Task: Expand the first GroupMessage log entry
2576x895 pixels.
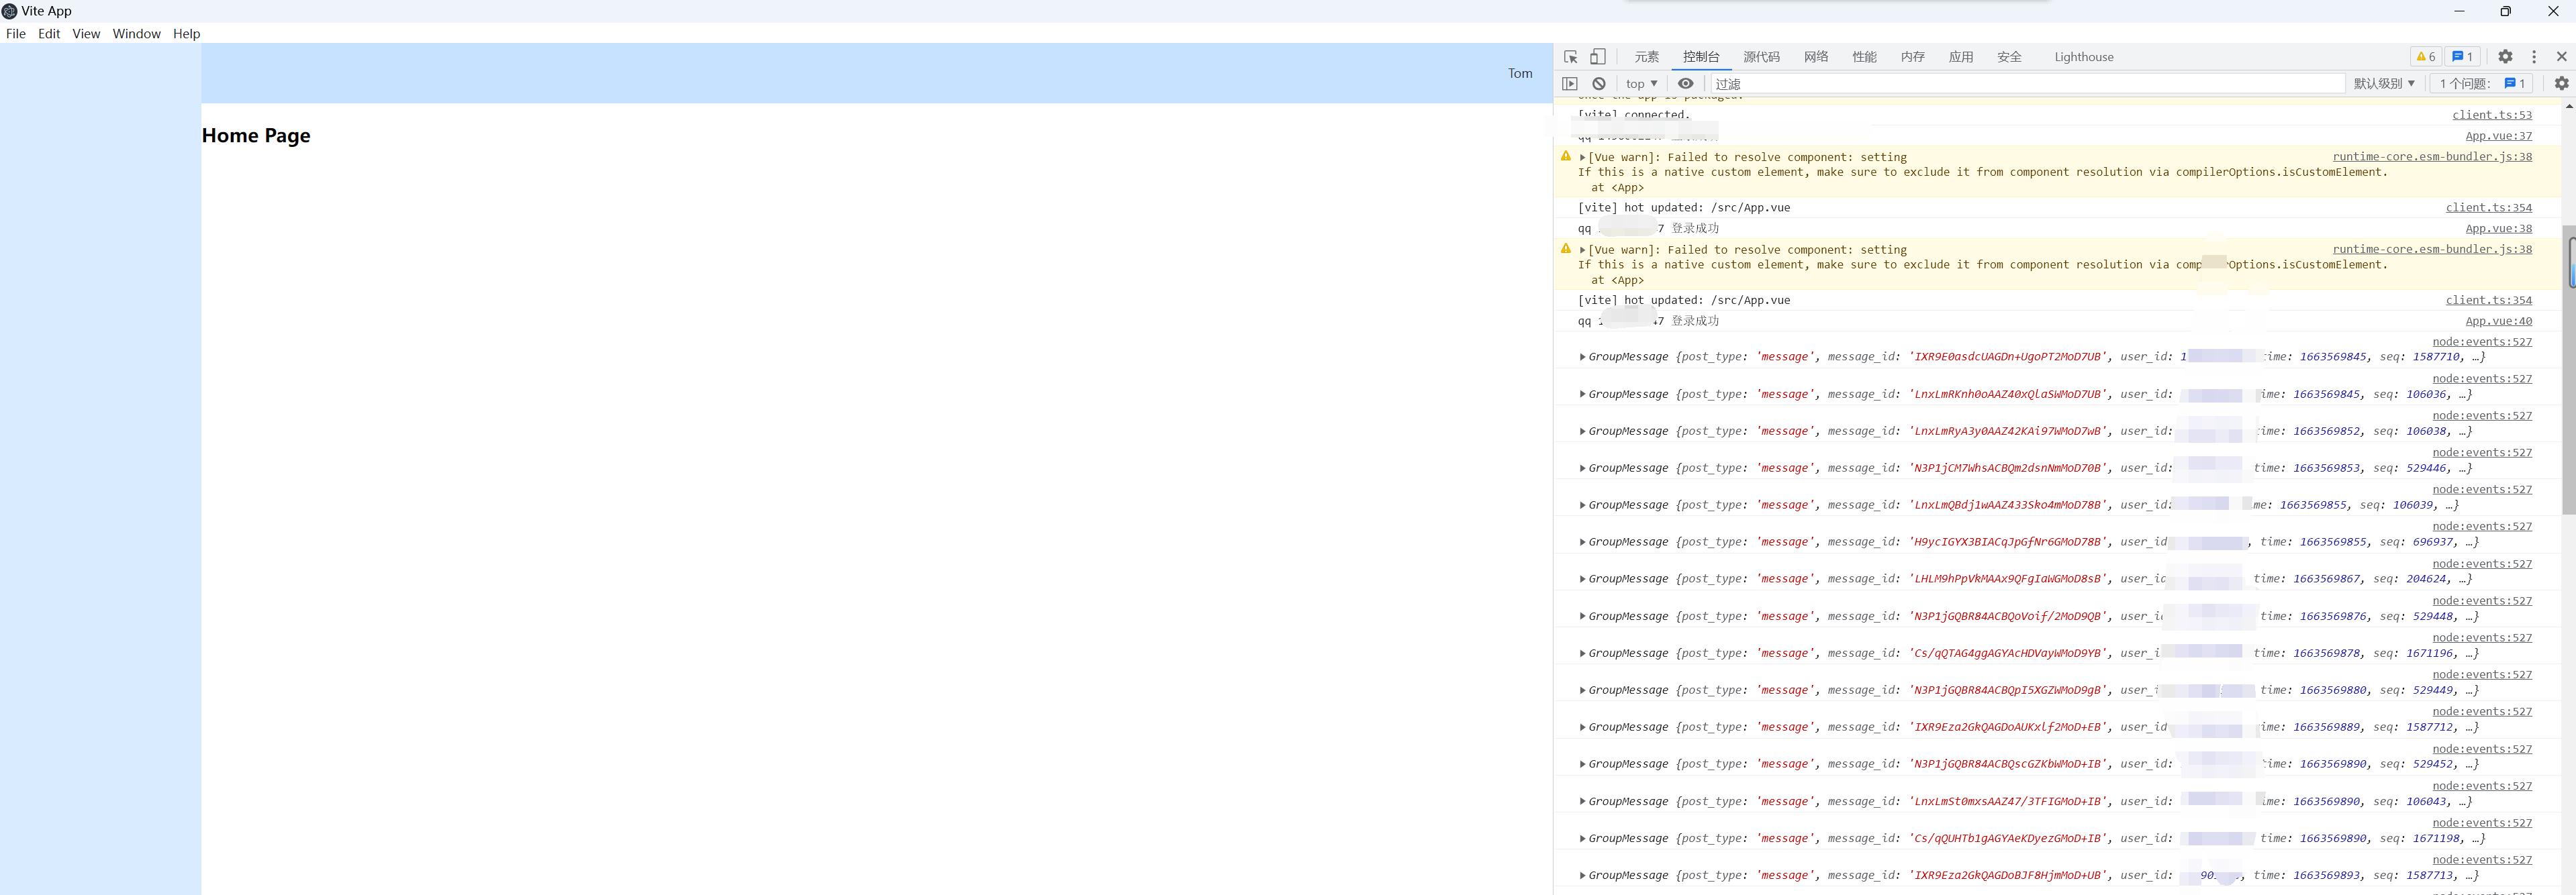Action: (x=1583, y=357)
